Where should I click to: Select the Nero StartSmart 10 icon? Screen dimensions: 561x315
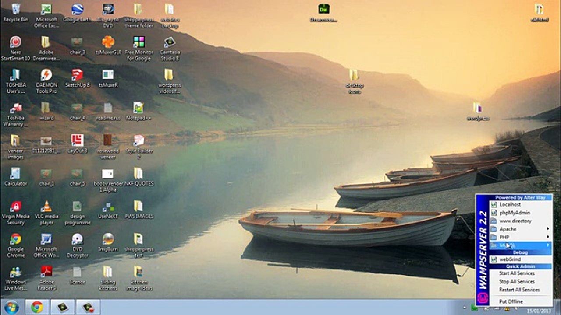tap(15, 49)
